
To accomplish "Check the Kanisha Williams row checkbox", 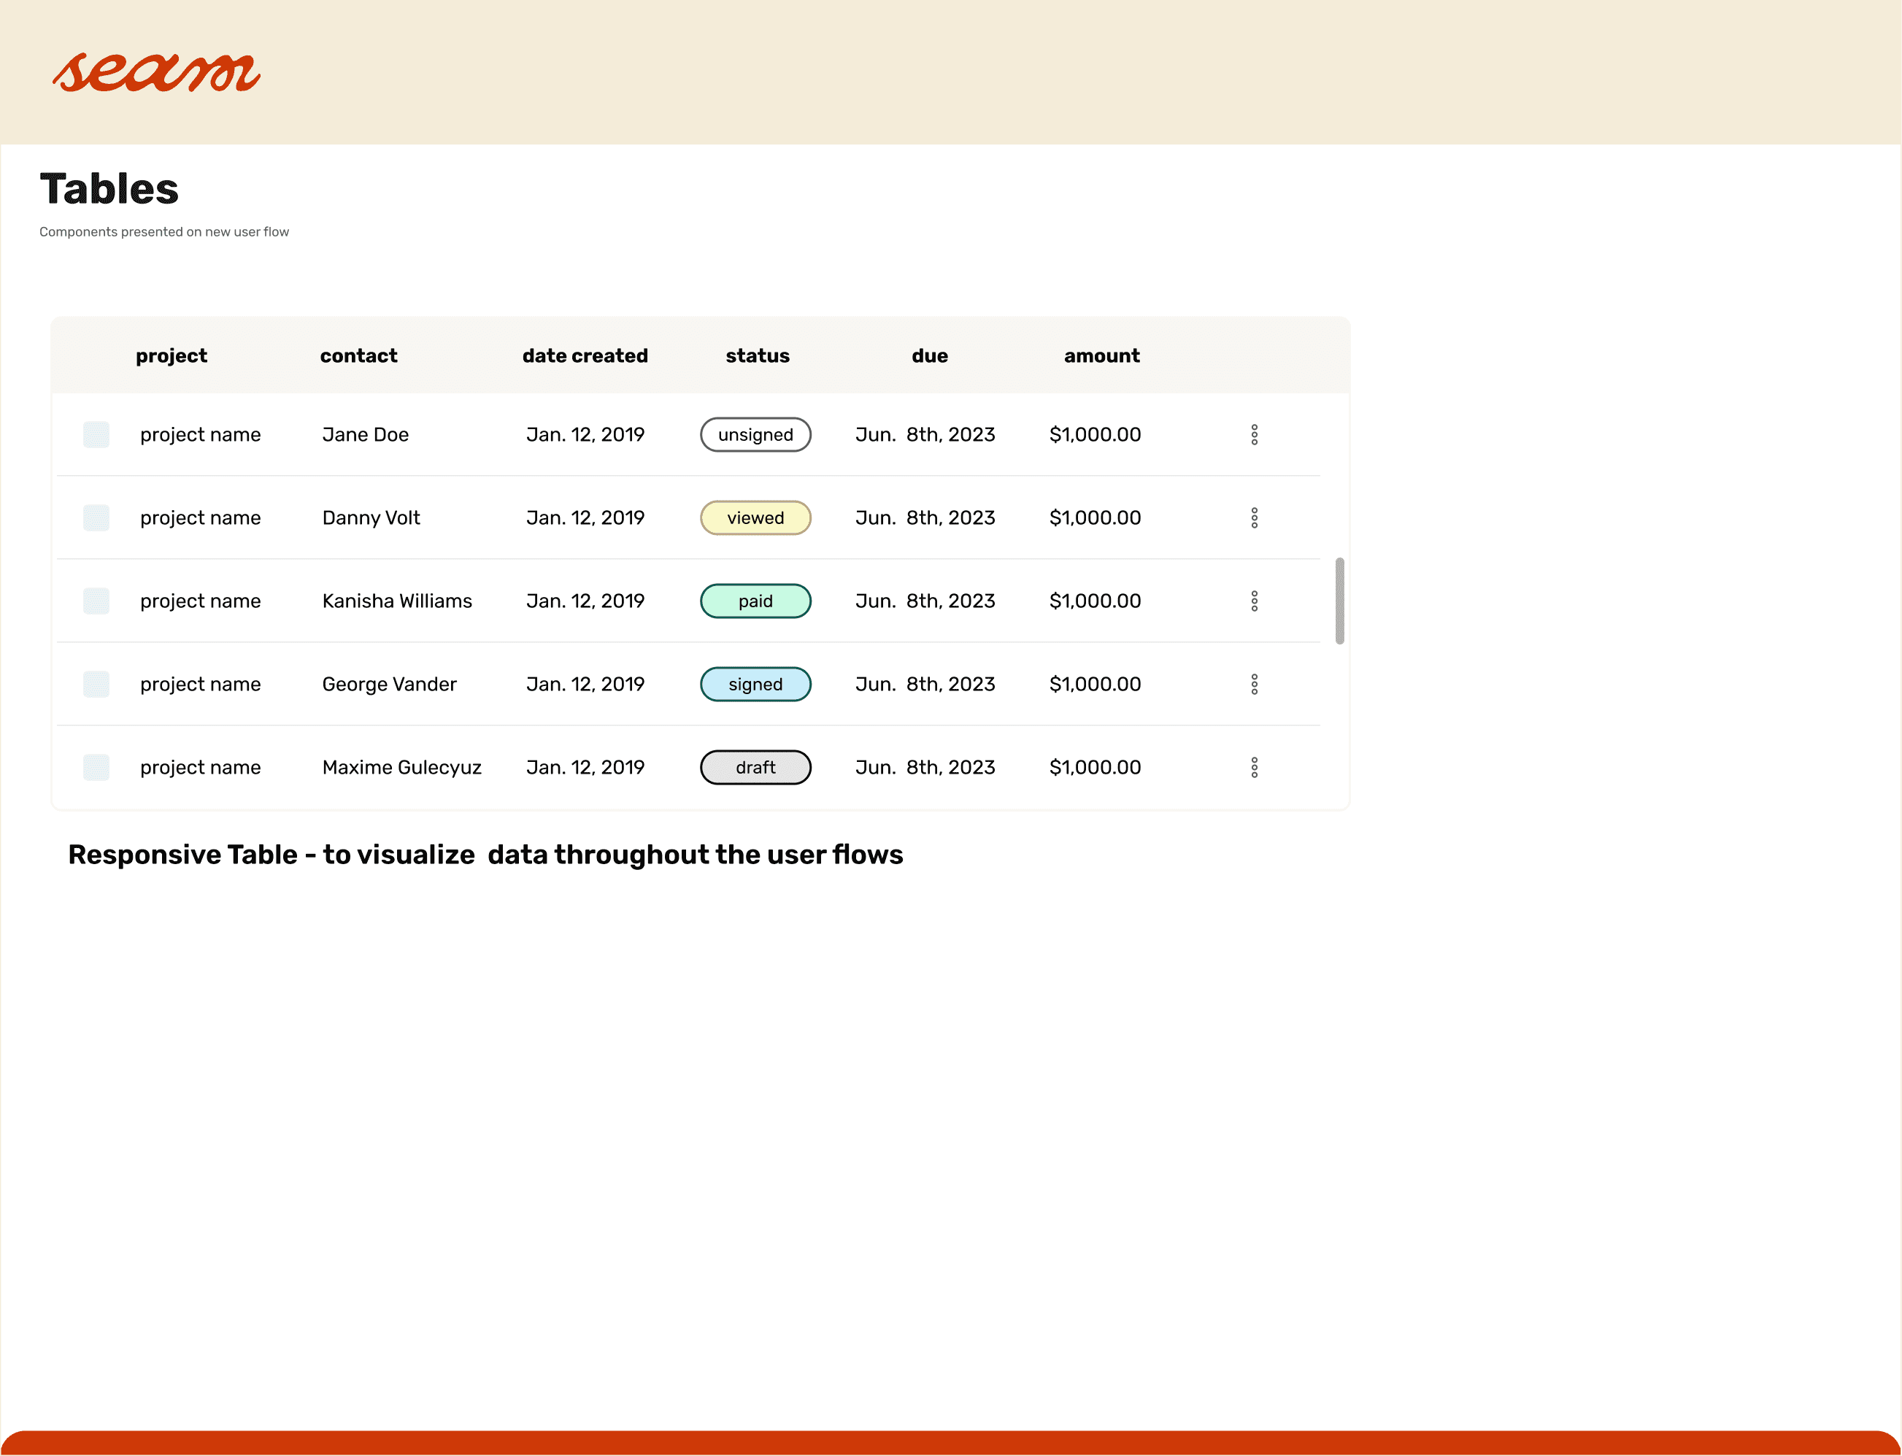I will 96,601.
